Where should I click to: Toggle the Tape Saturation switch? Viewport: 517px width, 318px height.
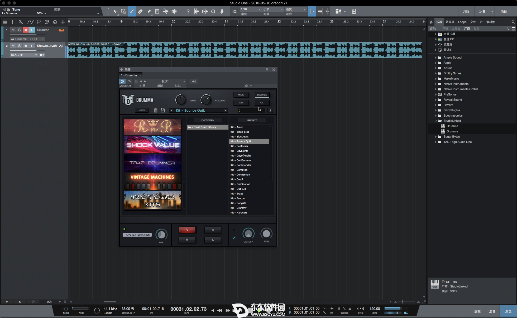[124, 229]
